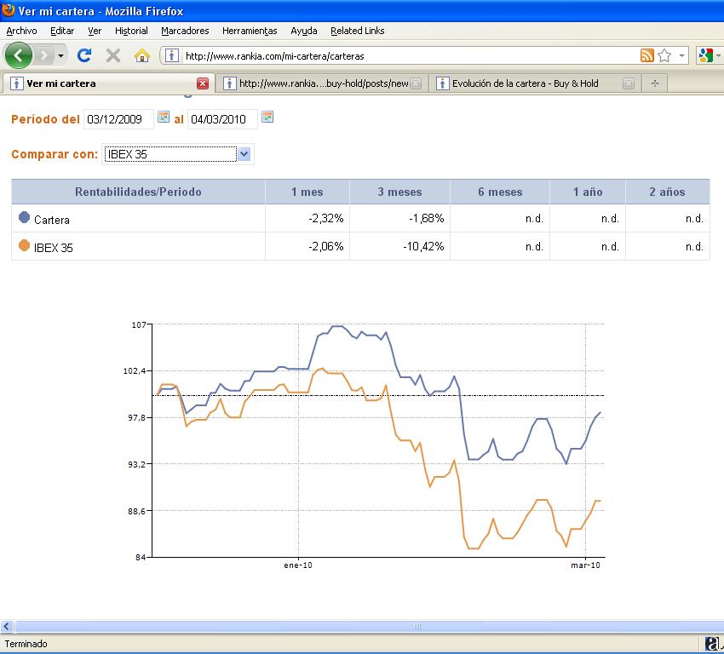The height and width of the screenshot is (654, 724).
Task: Focus the URL address field
Action: pyautogui.click(x=409, y=56)
